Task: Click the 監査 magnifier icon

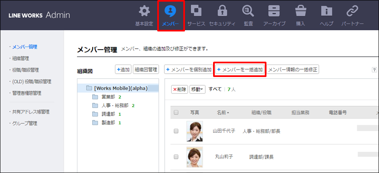Action: tap(248, 11)
